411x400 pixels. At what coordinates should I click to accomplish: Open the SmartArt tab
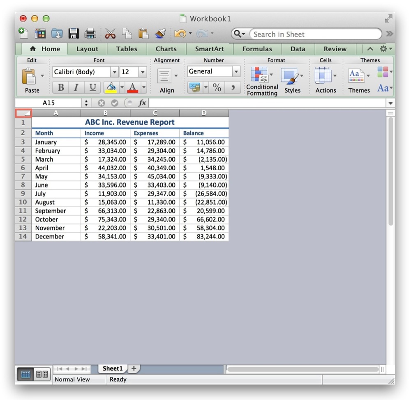click(210, 49)
